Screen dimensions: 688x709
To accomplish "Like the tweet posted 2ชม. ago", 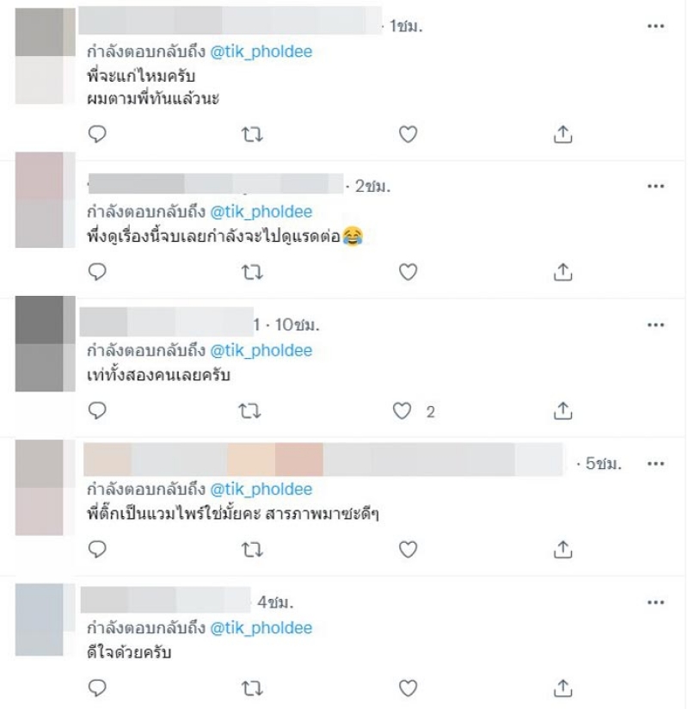I will [x=408, y=272].
